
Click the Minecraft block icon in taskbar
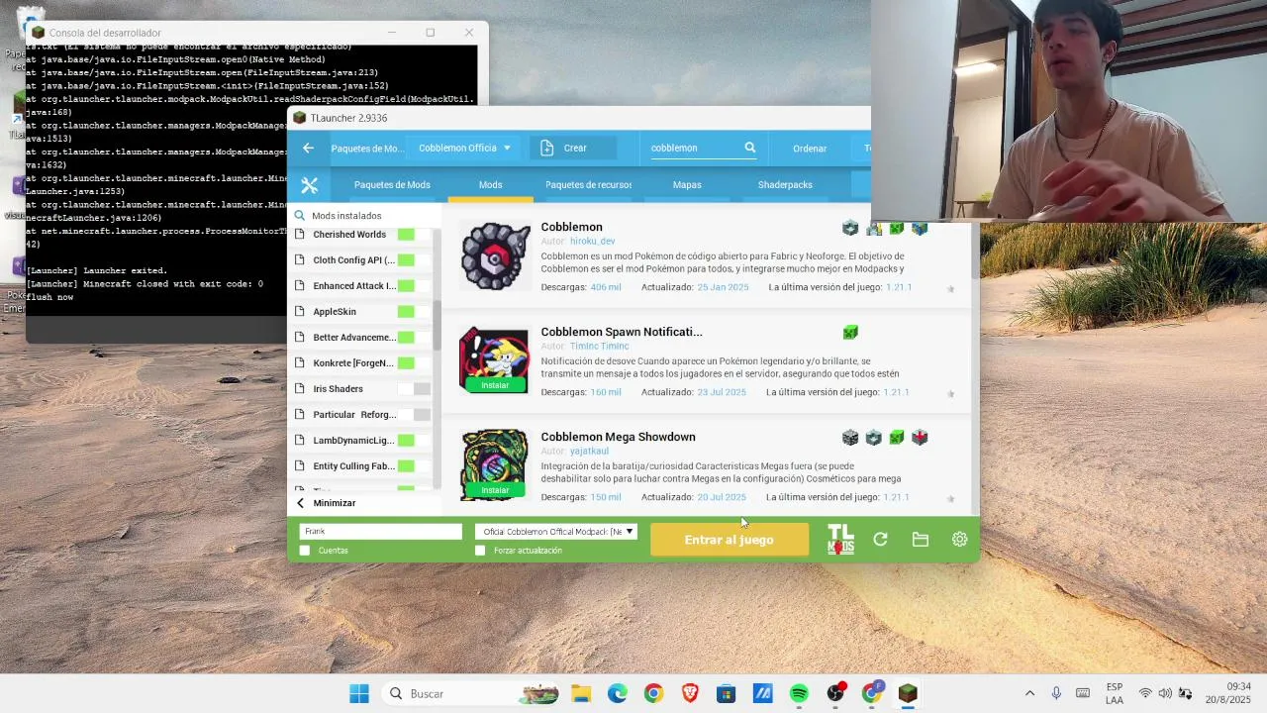(x=908, y=694)
